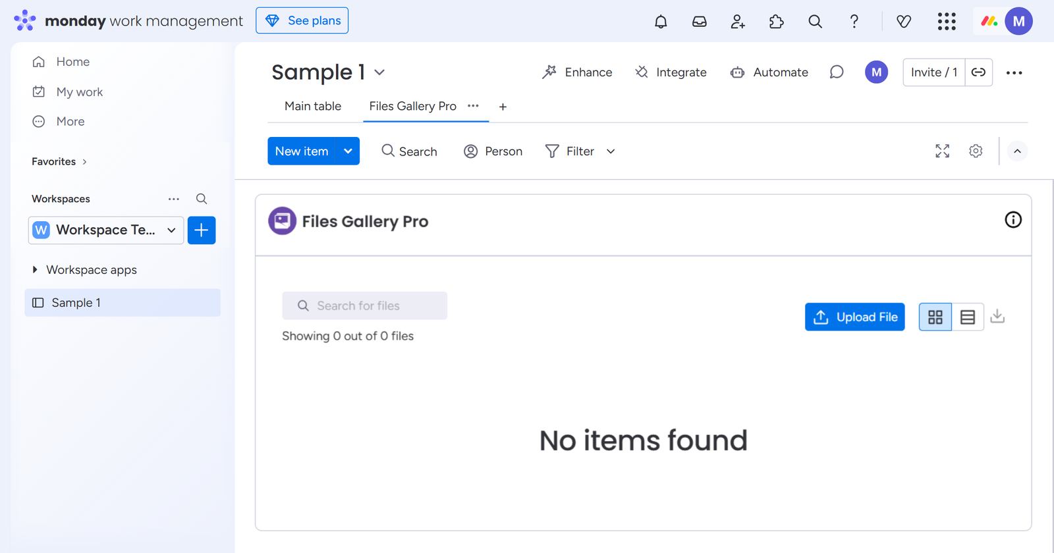Expand Workspace apps tree item
The width and height of the screenshot is (1054, 553).
tap(35, 270)
